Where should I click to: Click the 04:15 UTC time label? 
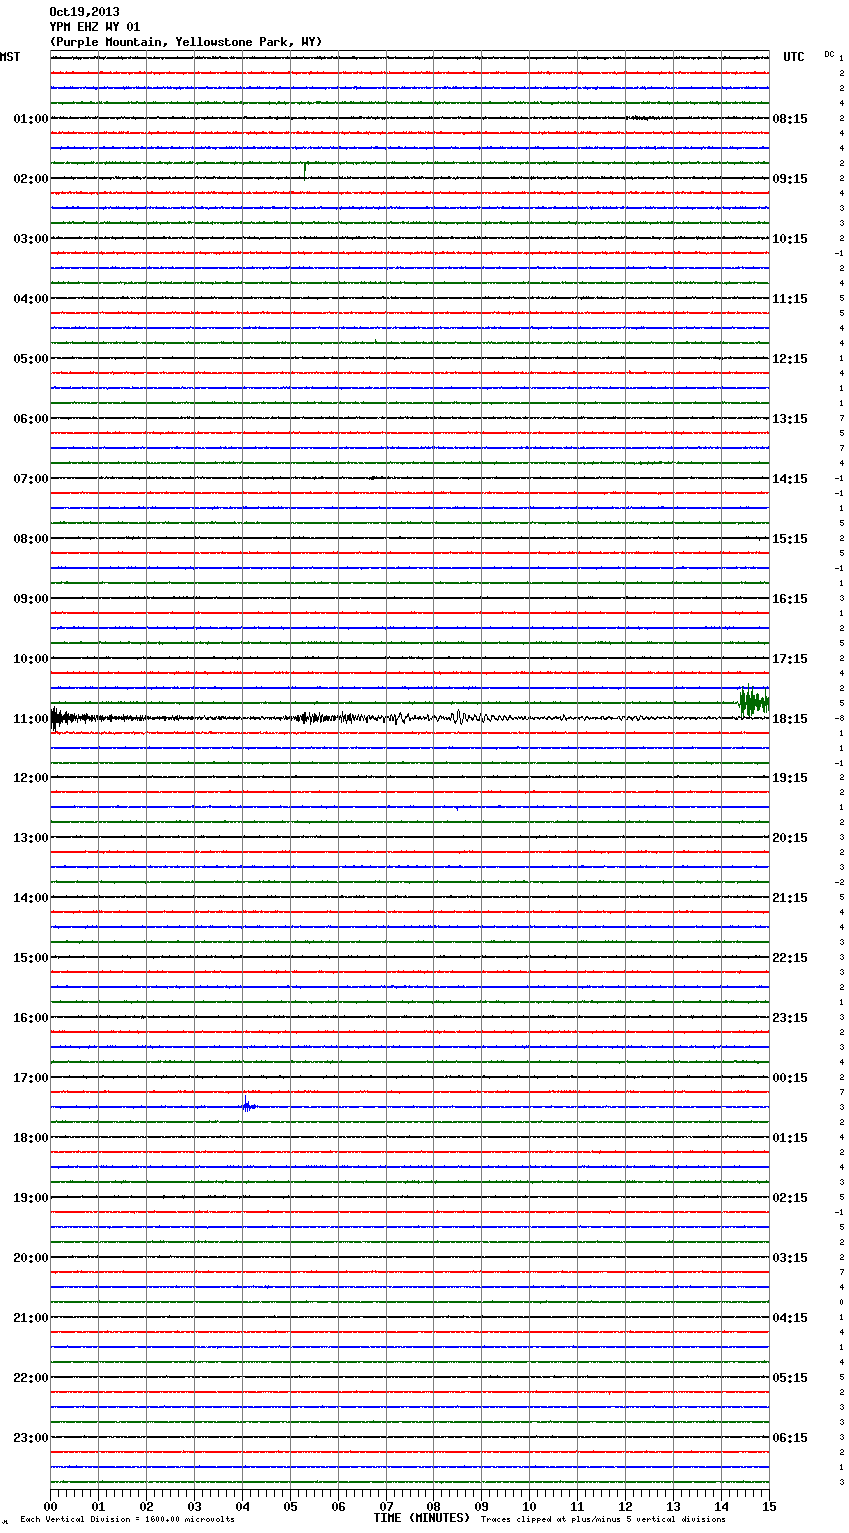(x=790, y=1318)
